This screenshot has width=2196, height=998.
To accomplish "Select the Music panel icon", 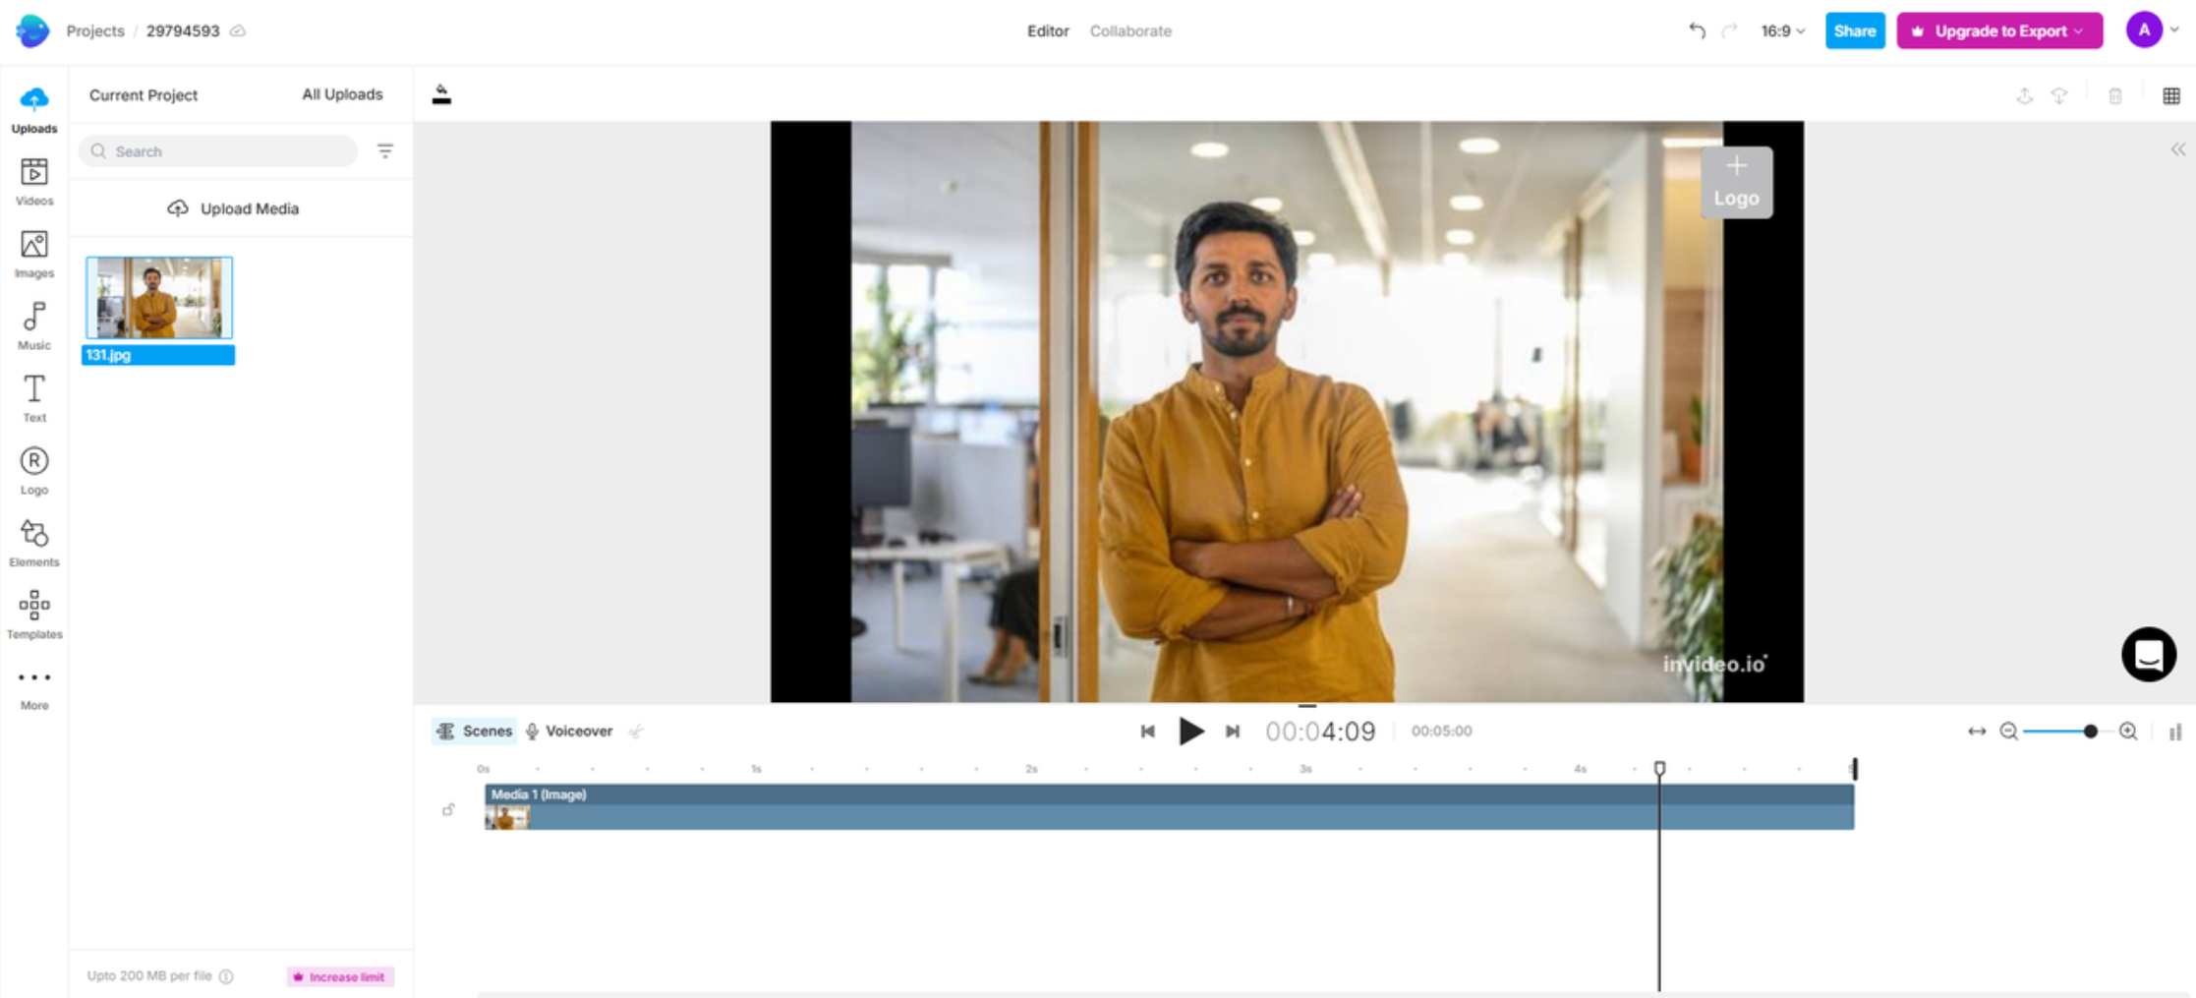I will [x=34, y=324].
